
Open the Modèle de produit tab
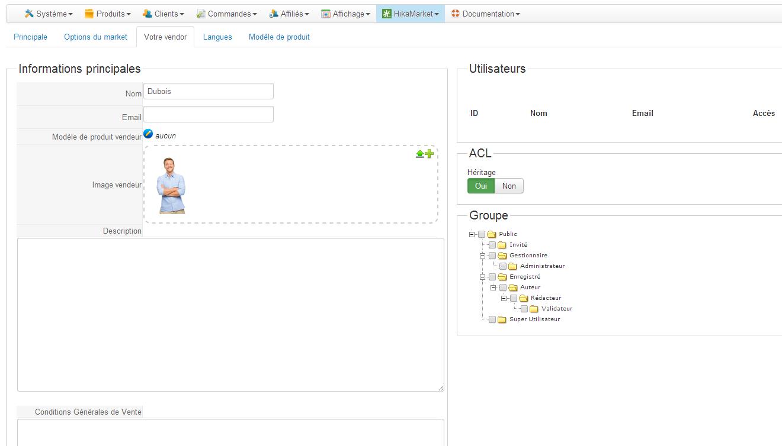tap(279, 37)
